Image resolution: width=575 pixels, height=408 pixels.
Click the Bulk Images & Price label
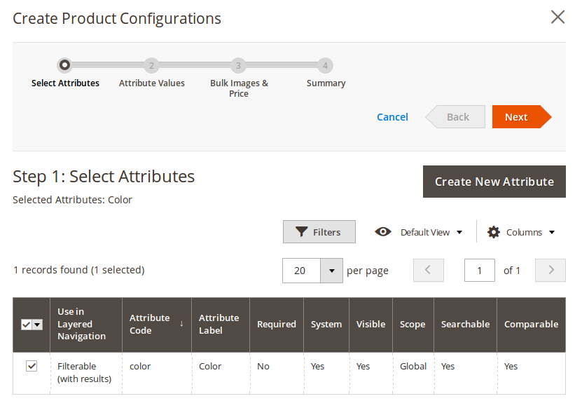point(239,88)
